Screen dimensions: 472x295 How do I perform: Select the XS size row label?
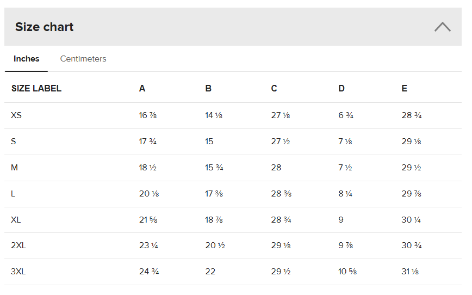coord(16,115)
